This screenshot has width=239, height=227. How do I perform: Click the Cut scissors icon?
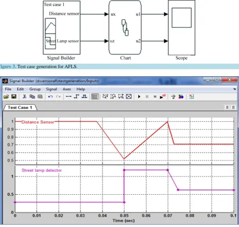point(25,97)
